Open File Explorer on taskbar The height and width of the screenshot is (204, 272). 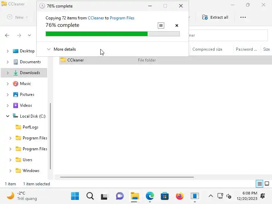click(135, 196)
